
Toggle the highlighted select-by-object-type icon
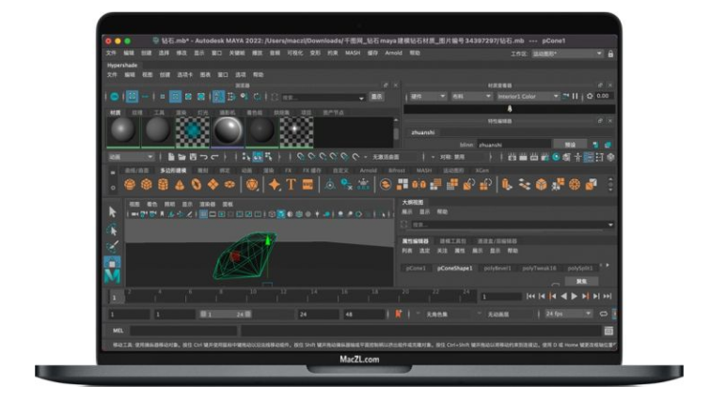[258, 157]
